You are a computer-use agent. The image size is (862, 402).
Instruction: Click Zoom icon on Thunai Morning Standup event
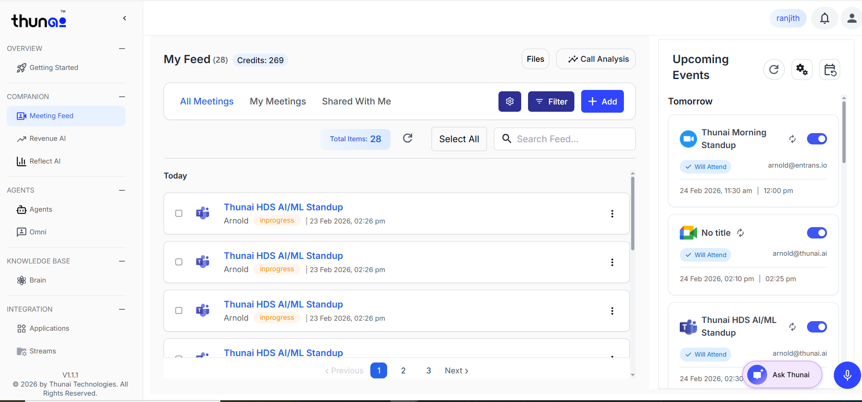click(688, 139)
